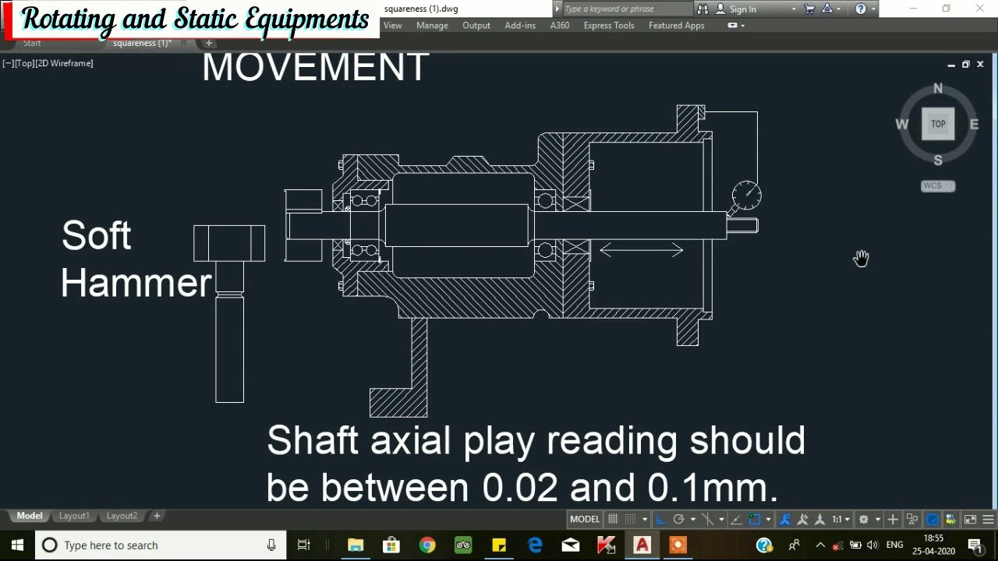Add new drawing tab with plus icon
Viewport: 998px width, 561px height.
tap(209, 43)
